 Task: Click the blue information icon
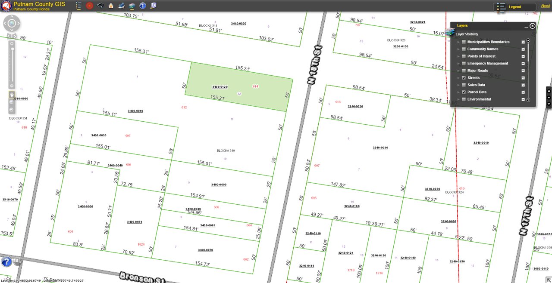point(143,6)
